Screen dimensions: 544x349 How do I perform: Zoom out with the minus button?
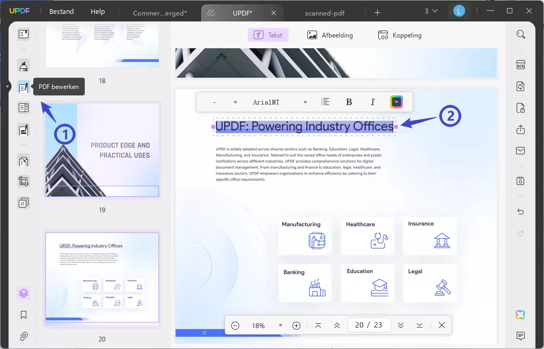coord(235,325)
